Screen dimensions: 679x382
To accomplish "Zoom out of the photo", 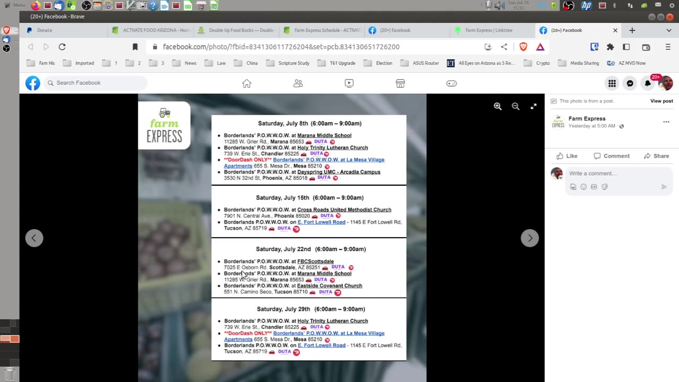I will pos(516,106).
